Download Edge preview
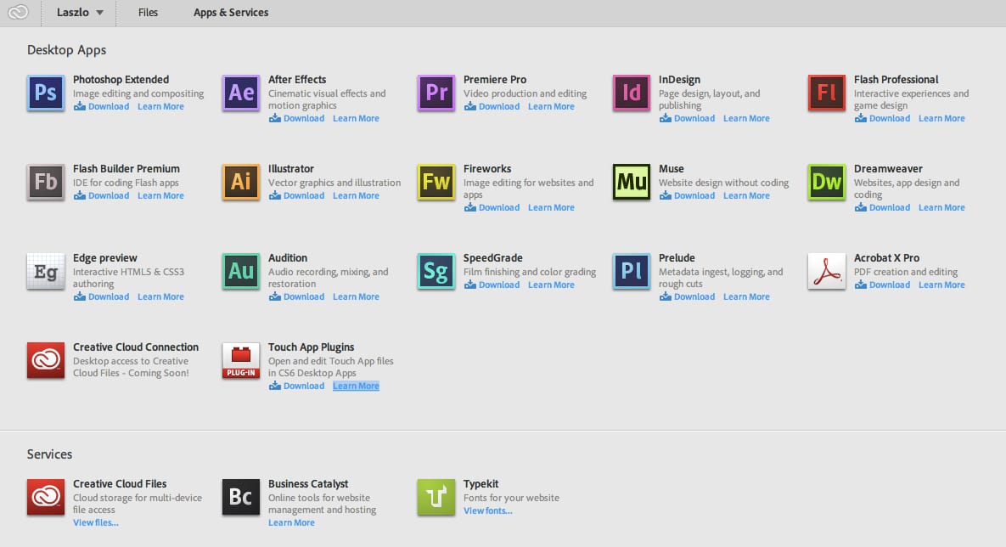Viewport: 1006px width, 547px height. (101, 296)
